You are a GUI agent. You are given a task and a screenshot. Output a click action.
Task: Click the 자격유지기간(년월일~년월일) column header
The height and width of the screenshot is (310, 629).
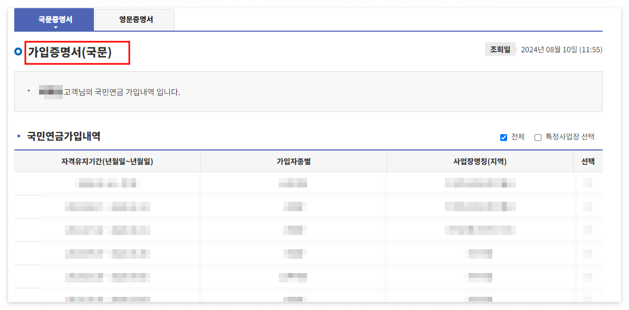point(107,161)
